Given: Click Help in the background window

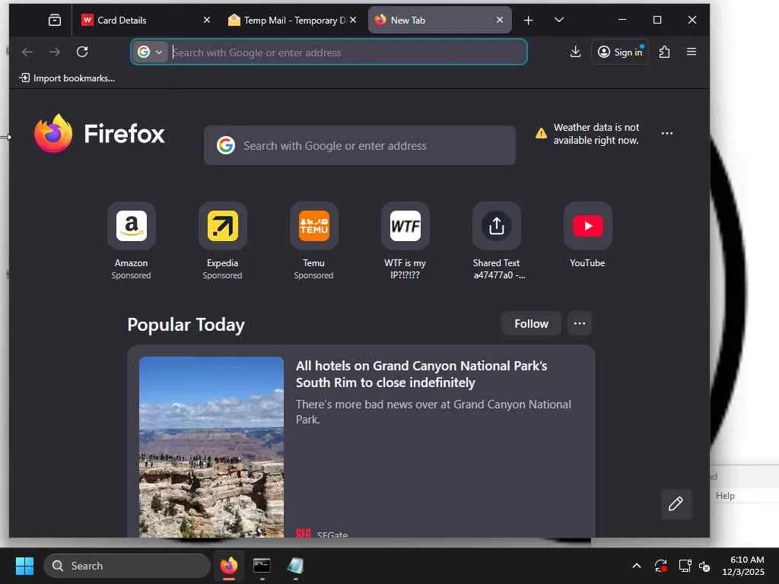Looking at the screenshot, I should point(725,496).
